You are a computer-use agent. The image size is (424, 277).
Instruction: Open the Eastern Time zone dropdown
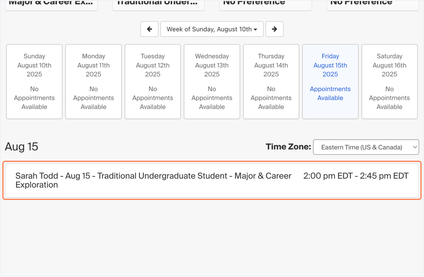366,147
